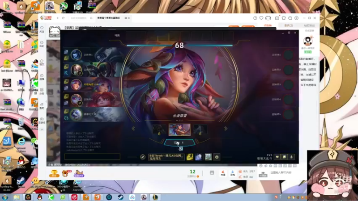358x201 pixels.
Task: Select the locked left skin thumbnail
Action: point(159,130)
